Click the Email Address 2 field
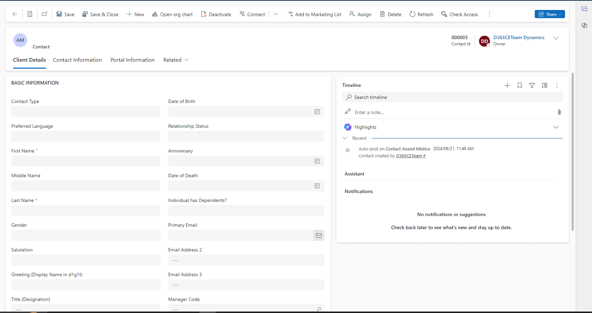Screen dimensions: 592x313 pos(246,260)
